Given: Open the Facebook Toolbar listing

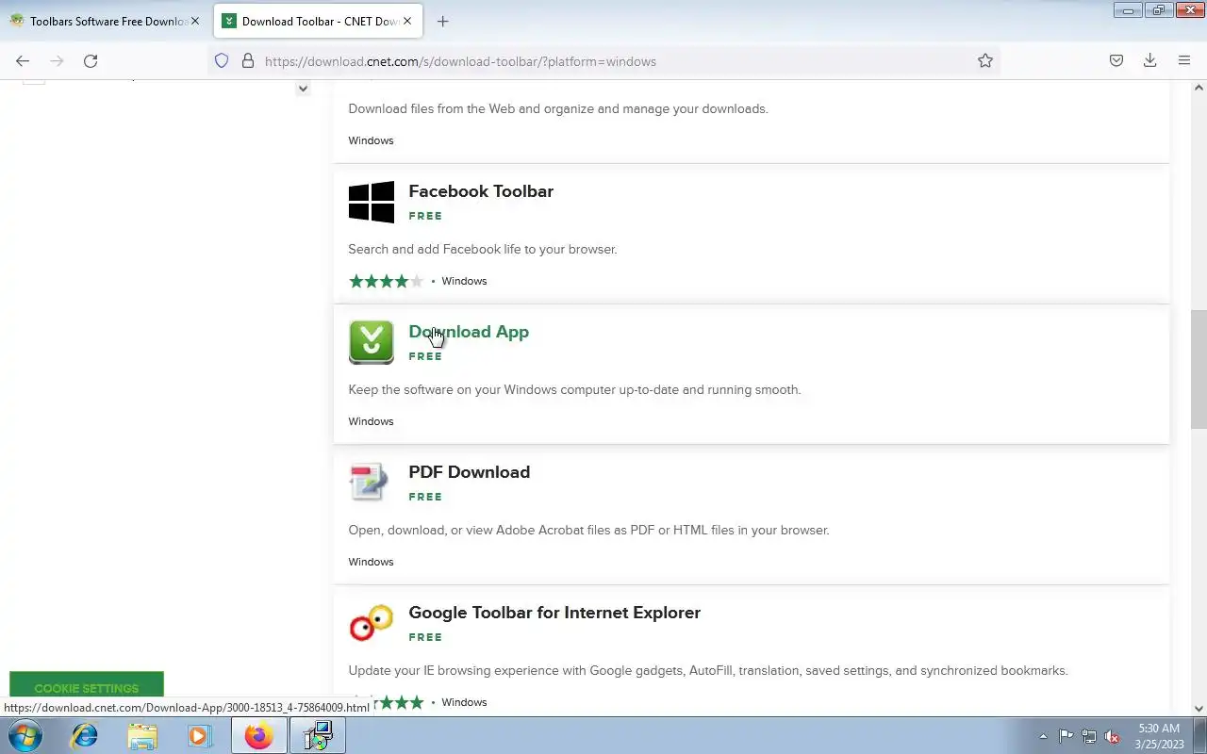Looking at the screenshot, I should pos(481,191).
